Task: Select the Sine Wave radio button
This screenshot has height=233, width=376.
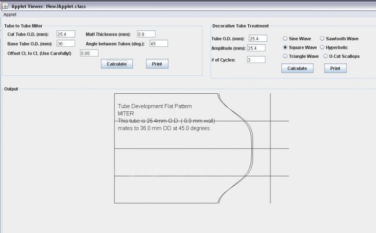Action: [x=285, y=39]
